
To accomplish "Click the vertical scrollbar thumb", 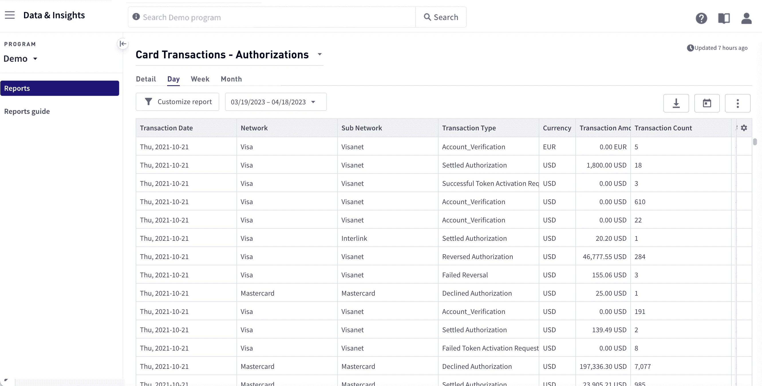I will pyautogui.click(x=755, y=142).
